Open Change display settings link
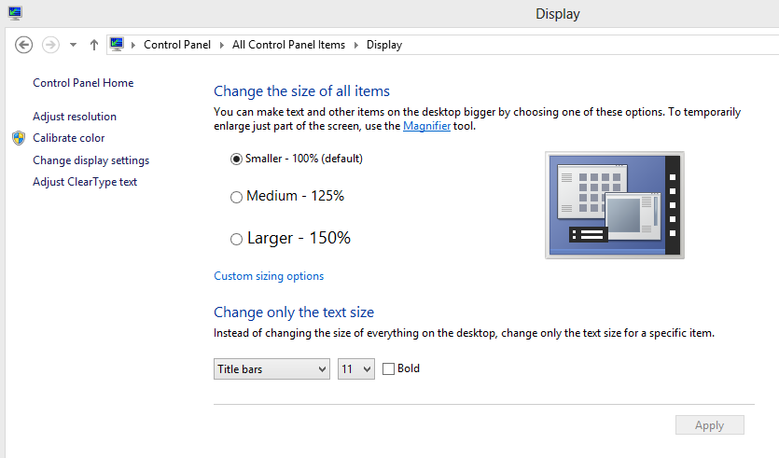The height and width of the screenshot is (458, 779). click(x=90, y=160)
